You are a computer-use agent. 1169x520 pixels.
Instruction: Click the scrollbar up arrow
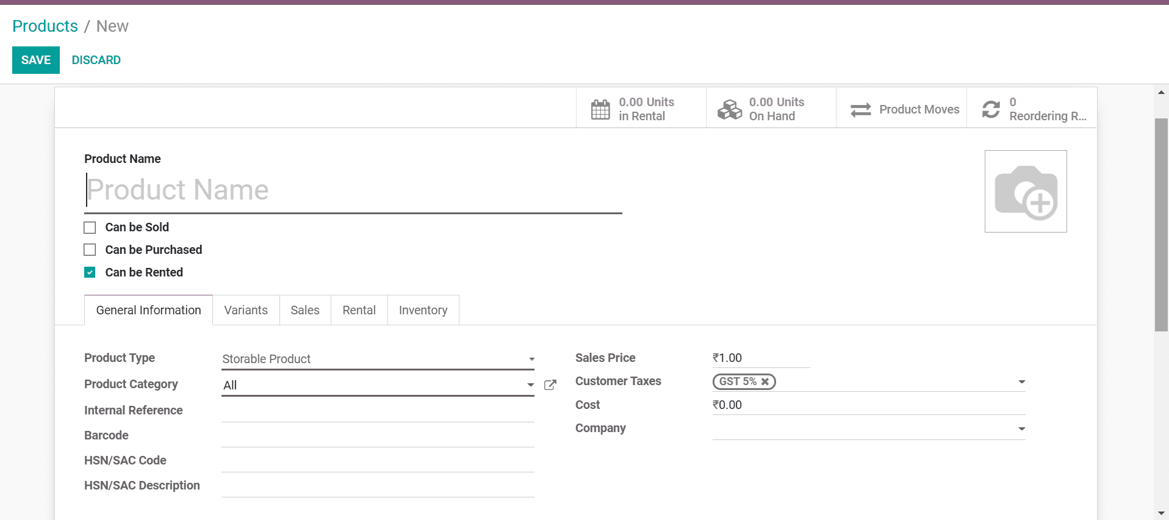(x=1161, y=93)
